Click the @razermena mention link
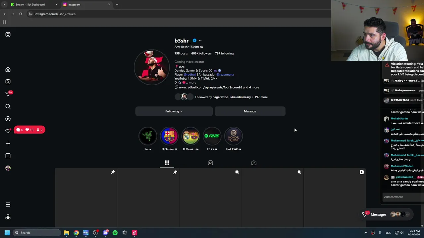This screenshot has width=424, height=238. pyautogui.click(x=225, y=75)
